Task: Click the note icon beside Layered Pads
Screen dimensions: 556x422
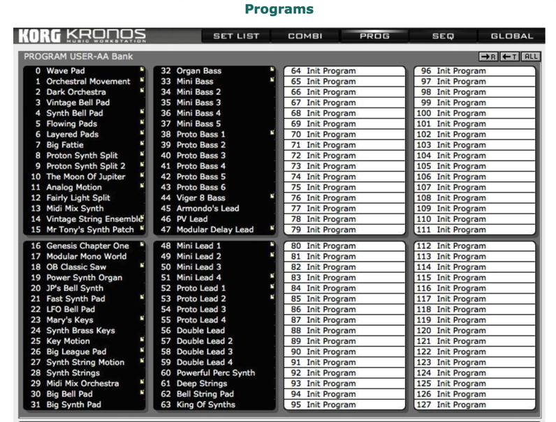Action: pos(142,133)
